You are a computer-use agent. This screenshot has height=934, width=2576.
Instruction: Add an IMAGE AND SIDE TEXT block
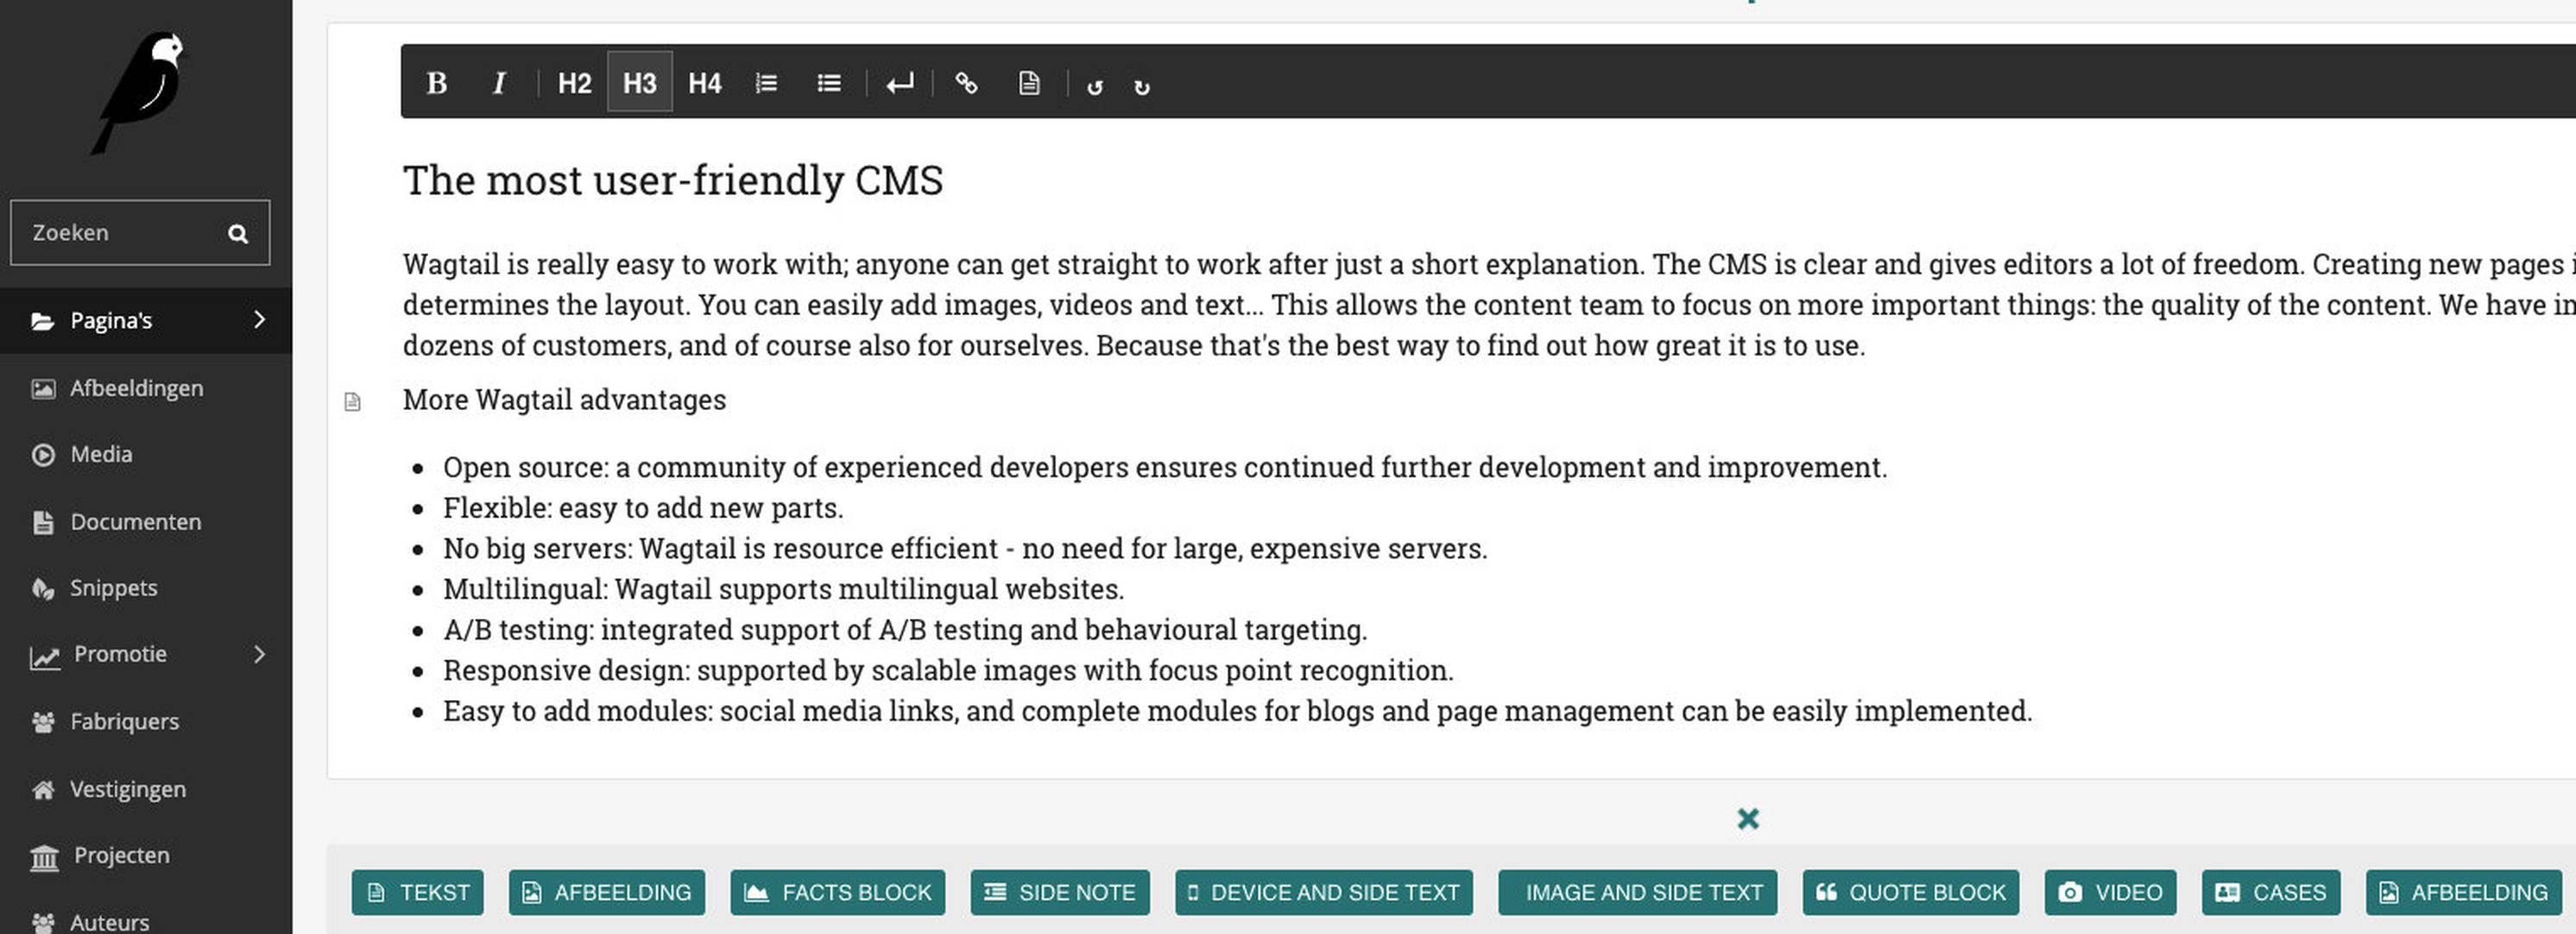(1638, 892)
